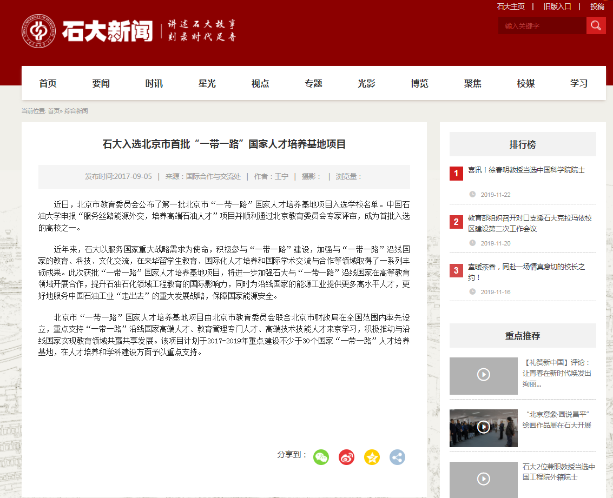Focus the 输入关键字 search field
Image resolution: width=613 pixels, height=498 pixels.
541,25
